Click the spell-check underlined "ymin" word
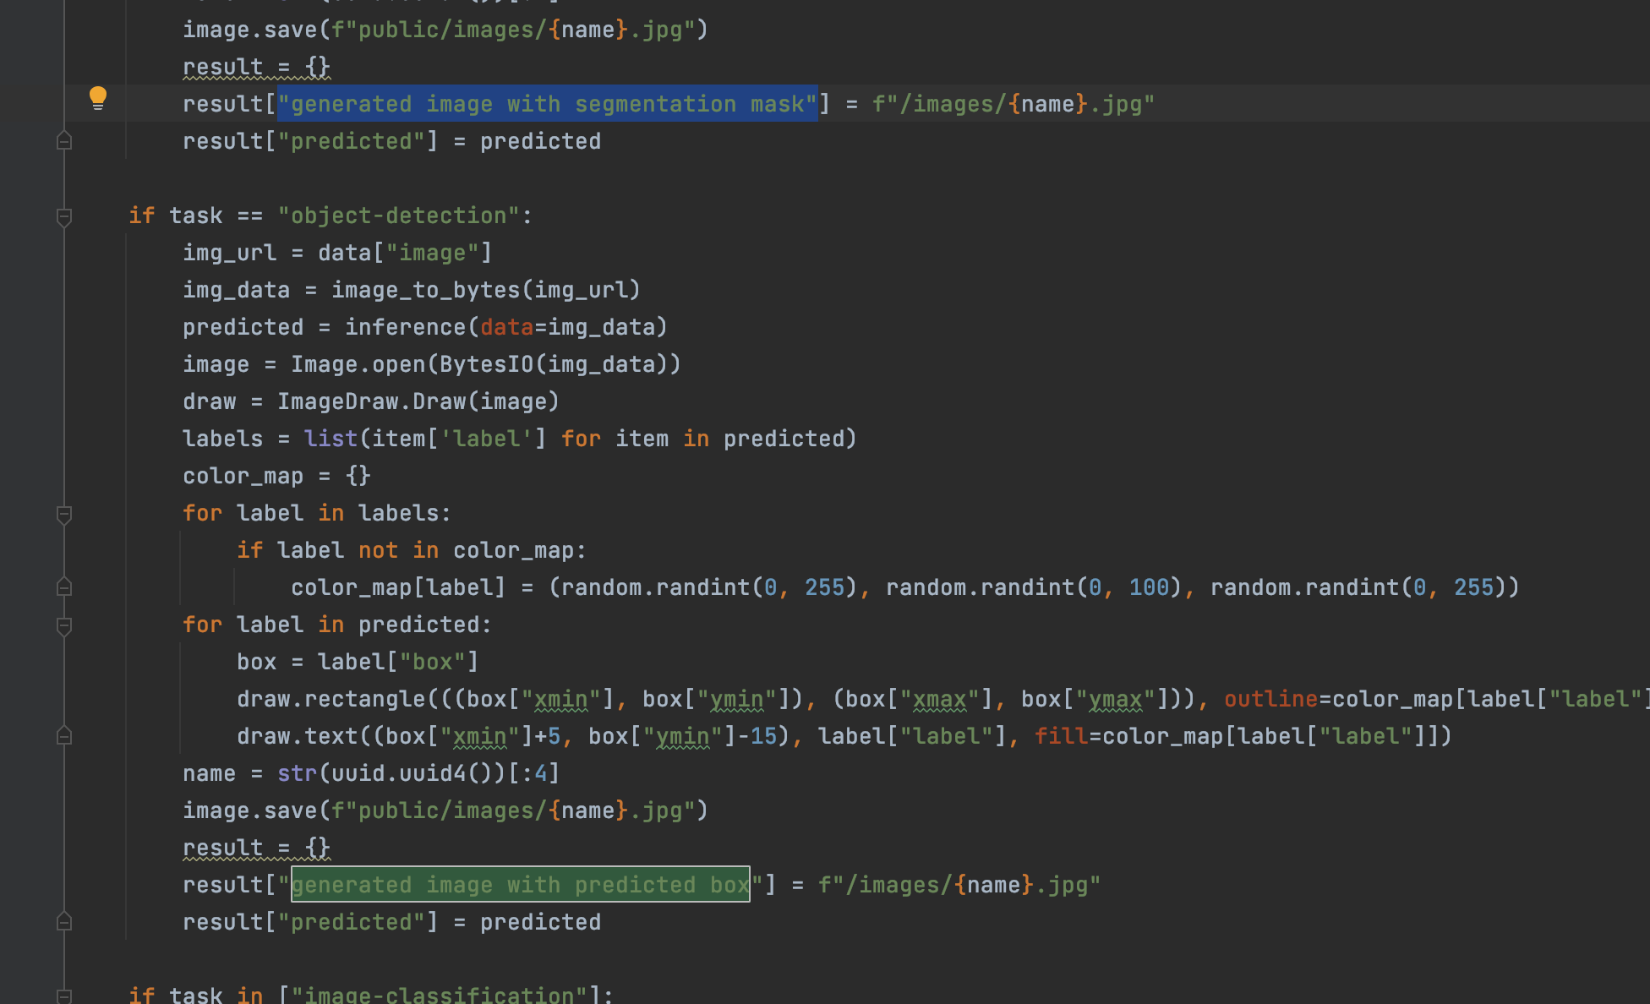This screenshot has width=1650, height=1004. [x=736, y=698]
